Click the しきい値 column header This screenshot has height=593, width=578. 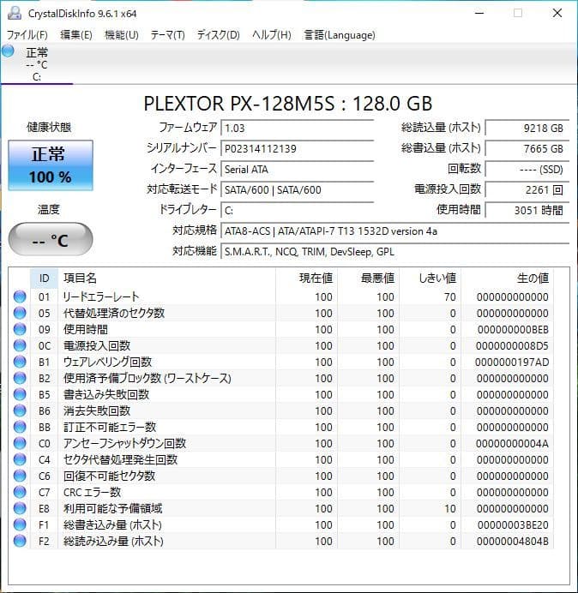click(x=430, y=279)
